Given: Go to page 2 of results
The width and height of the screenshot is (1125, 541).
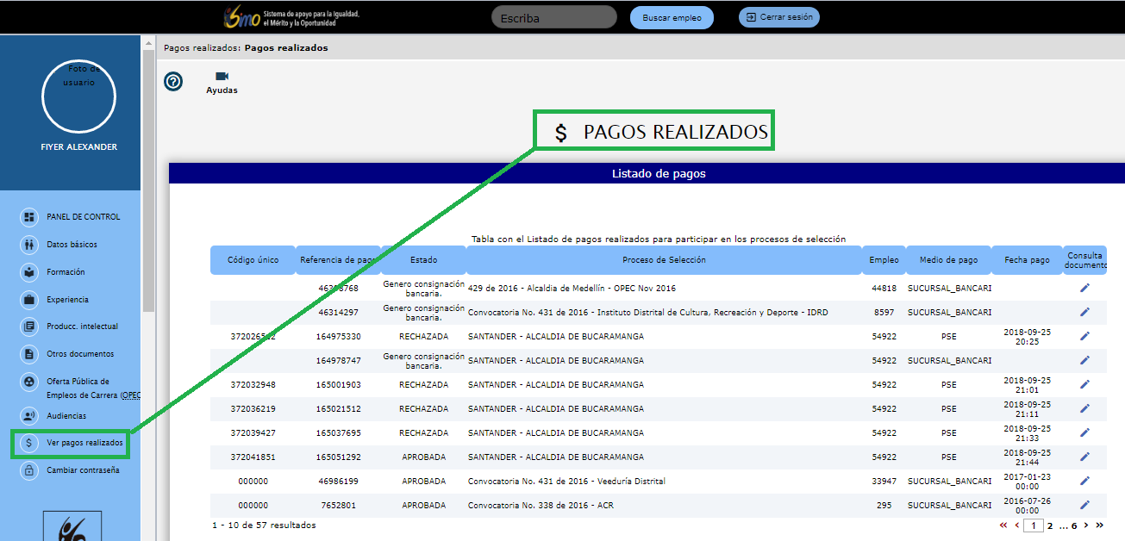Looking at the screenshot, I should (x=1050, y=525).
